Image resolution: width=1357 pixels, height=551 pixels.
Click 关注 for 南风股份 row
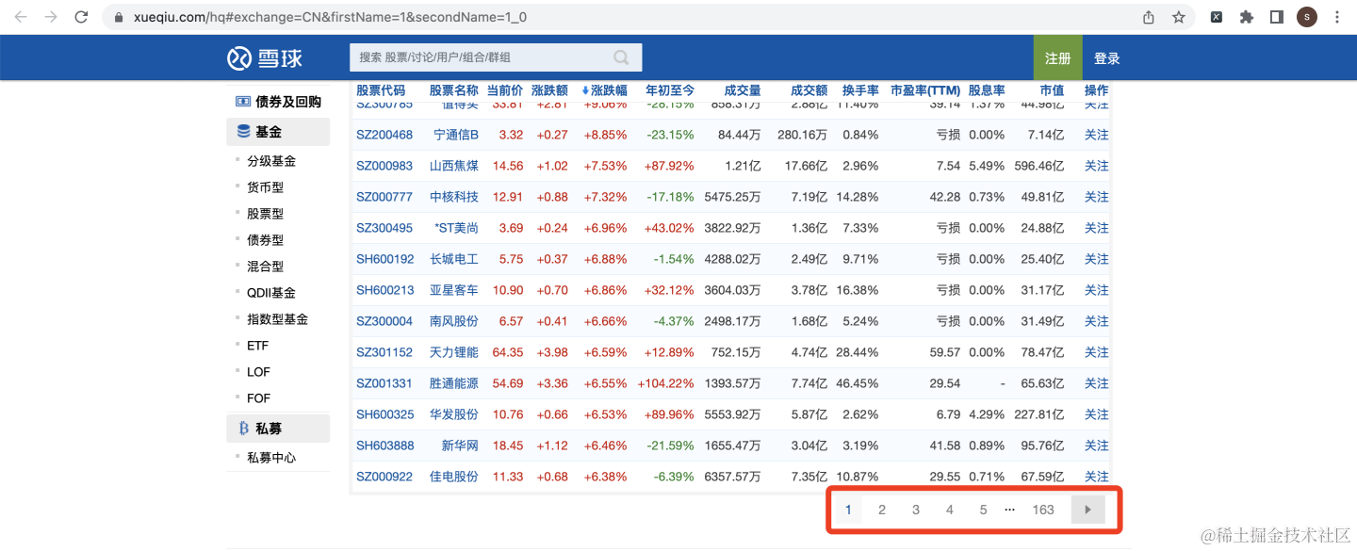(x=1097, y=321)
